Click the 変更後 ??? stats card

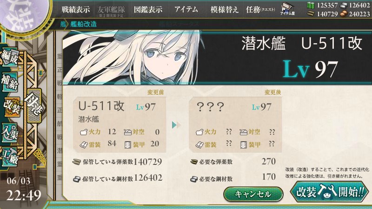[235, 125]
